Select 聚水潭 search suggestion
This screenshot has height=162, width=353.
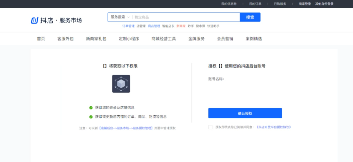point(200,26)
